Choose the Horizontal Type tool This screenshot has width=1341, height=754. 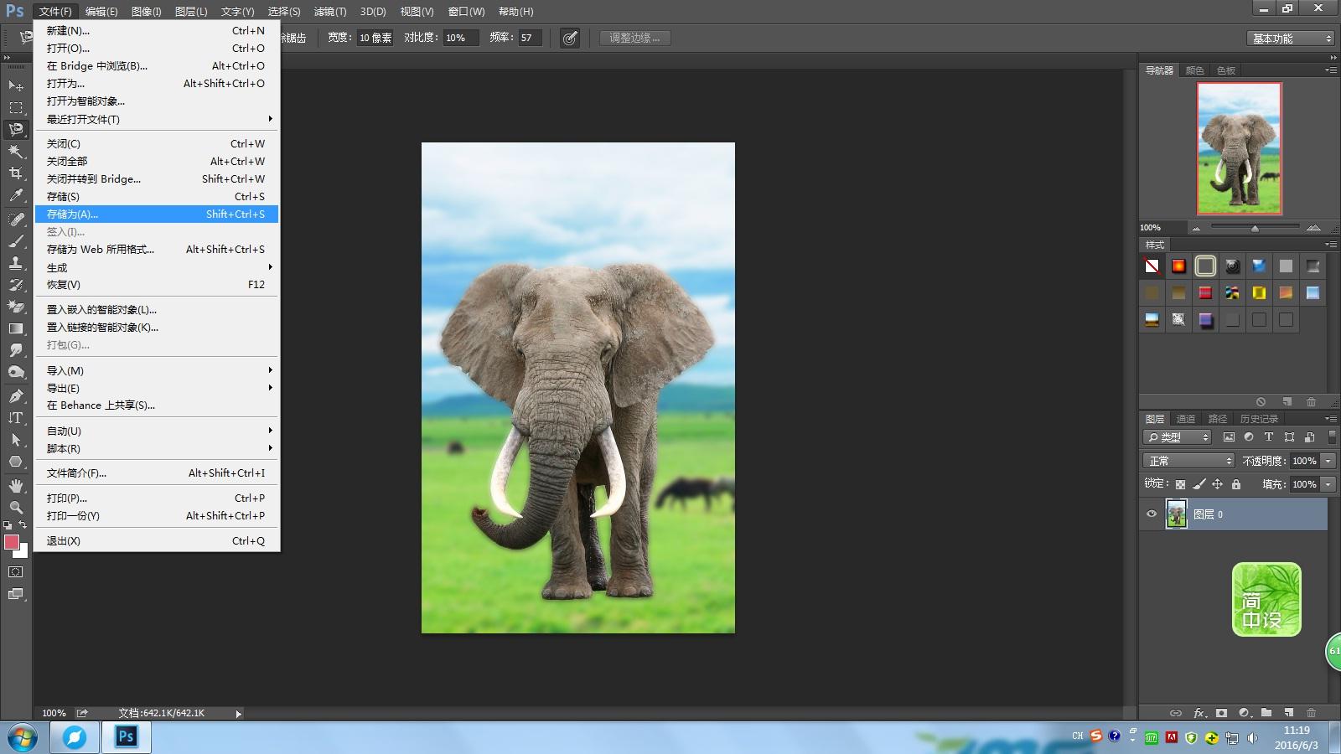click(16, 417)
